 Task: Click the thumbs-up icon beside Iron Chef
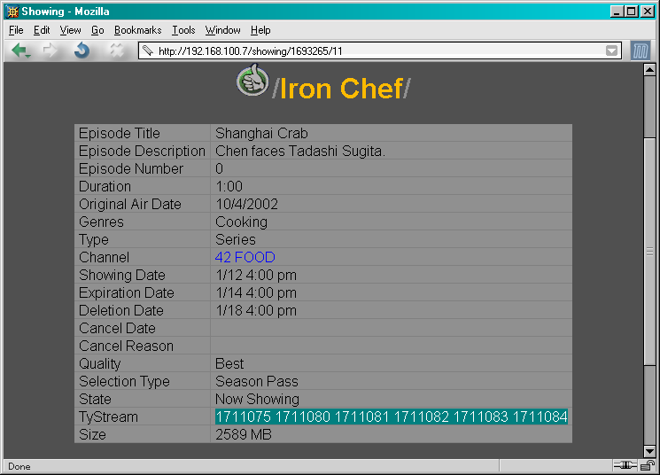click(252, 82)
